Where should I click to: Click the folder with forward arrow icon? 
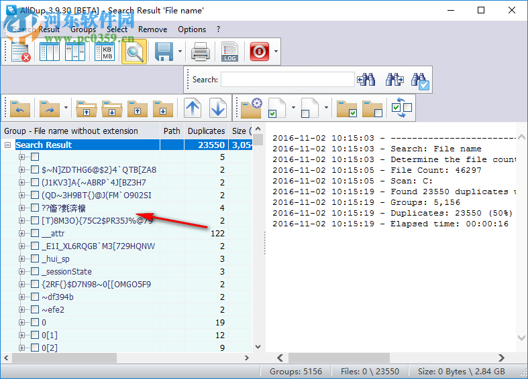tap(50, 108)
